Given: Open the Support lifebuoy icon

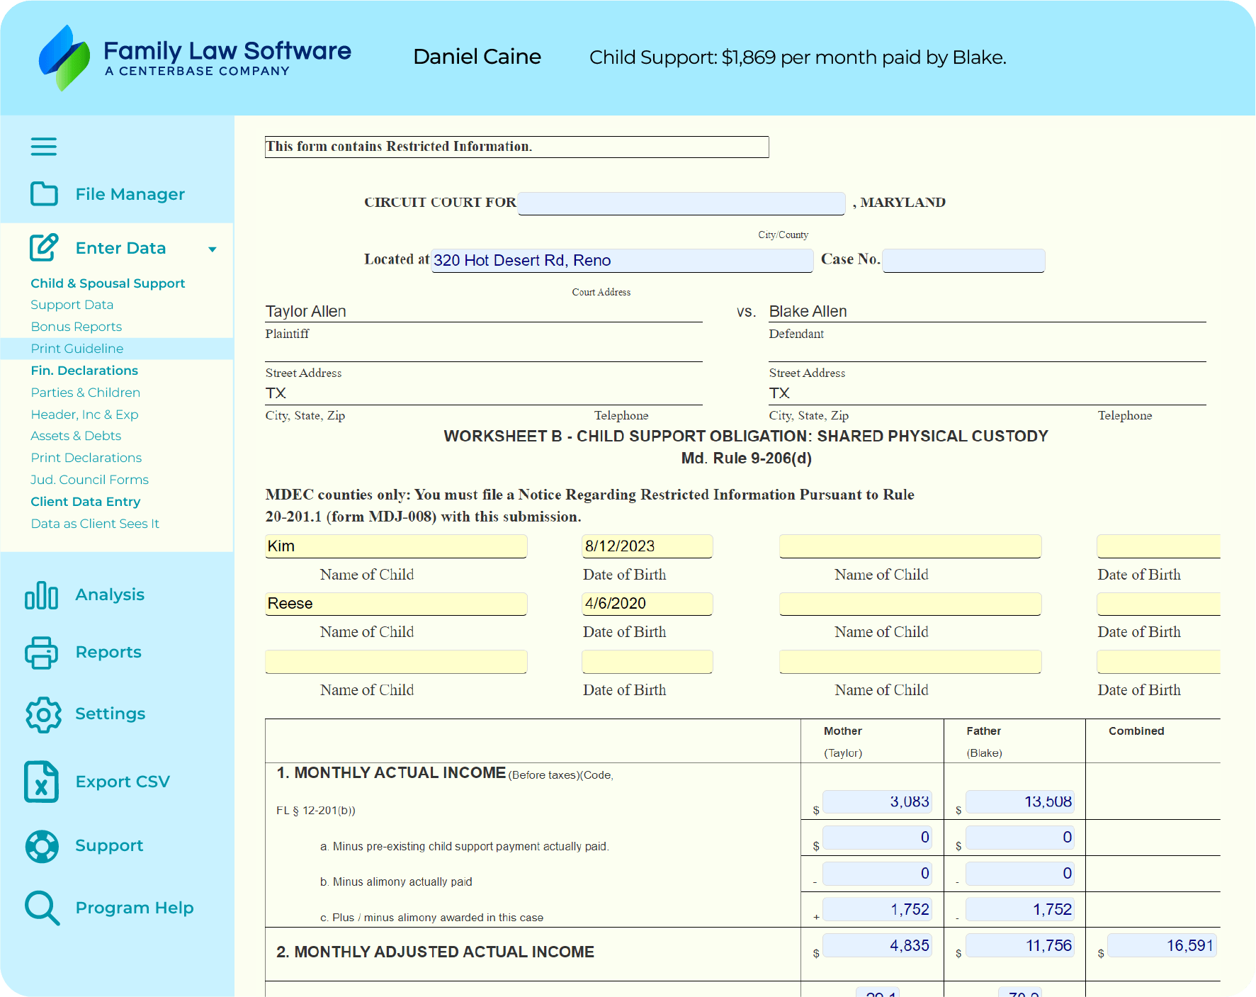Looking at the screenshot, I should pos(42,846).
